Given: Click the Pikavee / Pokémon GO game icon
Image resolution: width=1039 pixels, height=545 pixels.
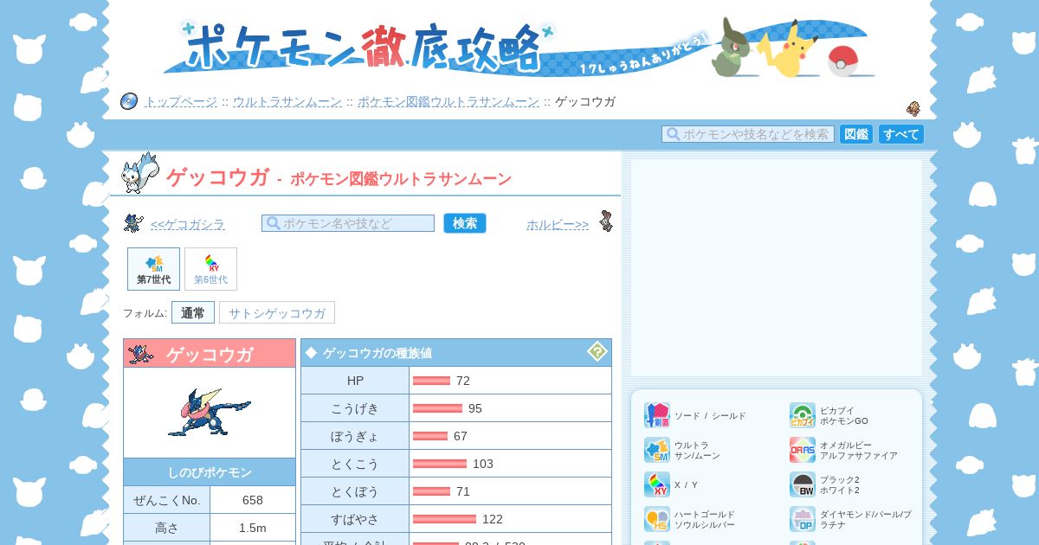Looking at the screenshot, I should pyautogui.click(x=802, y=415).
